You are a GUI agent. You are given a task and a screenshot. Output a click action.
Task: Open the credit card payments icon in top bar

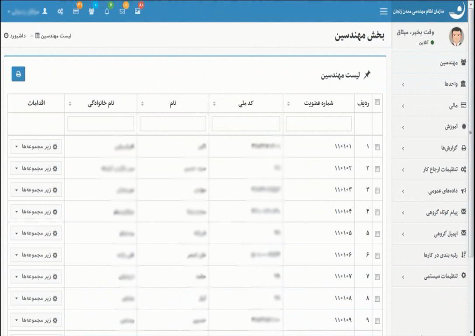pyautogui.click(x=76, y=11)
